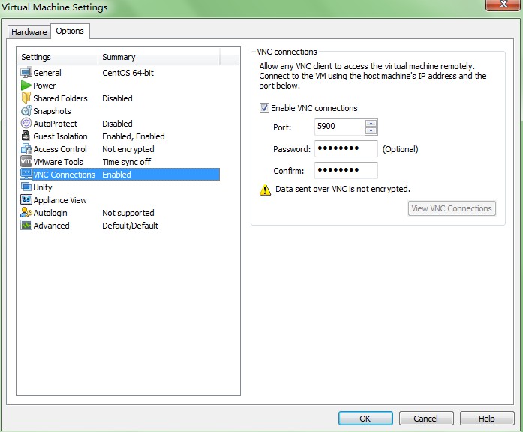Click the VMware Tools vm icon
This screenshot has height=432, width=523.
coord(26,162)
